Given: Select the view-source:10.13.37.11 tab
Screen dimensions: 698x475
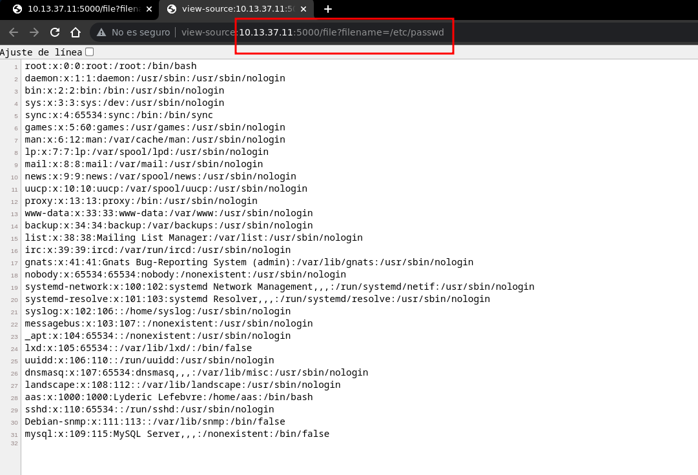Looking at the screenshot, I should point(236,9).
